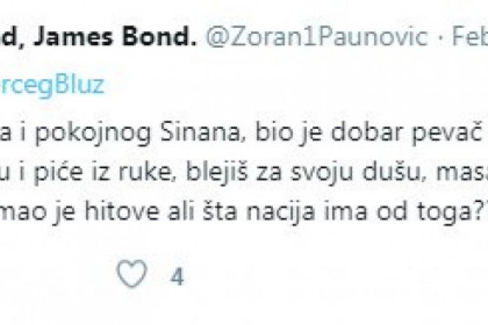Select the tweet line starting with 'pokojnog Sinana'
This screenshot has height=325, width=488.
[x=244, y=133]
